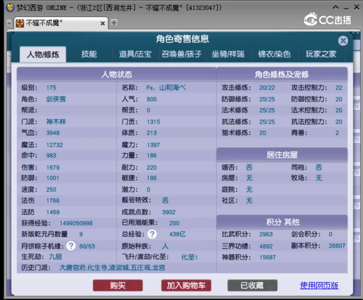Viewport: 363px width, 300px height.
Task: Click the game logo icon in title bar
Action: [x=10, y=8]
